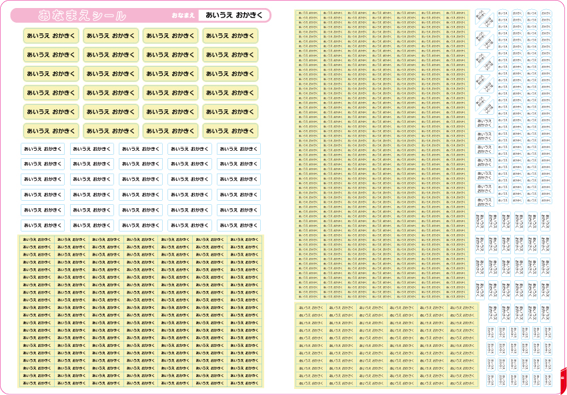The image size is (567, 395).
Task: Click the おなまえ name field showing あいうえ おかきく
Action: pyautogui.click(x=234, y=15)
